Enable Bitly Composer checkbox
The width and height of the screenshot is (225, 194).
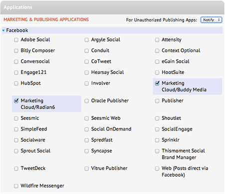tap(16, 50)
